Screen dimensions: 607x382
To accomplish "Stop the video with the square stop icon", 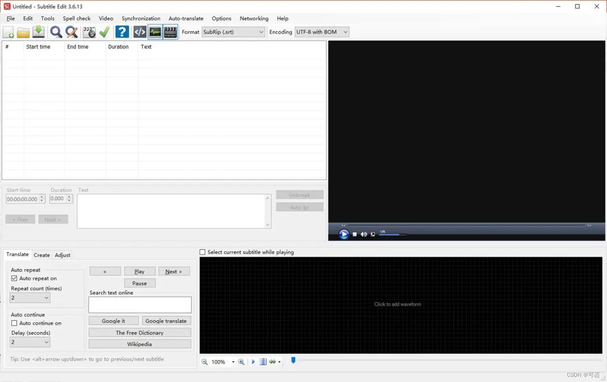I will coord(355,234).
